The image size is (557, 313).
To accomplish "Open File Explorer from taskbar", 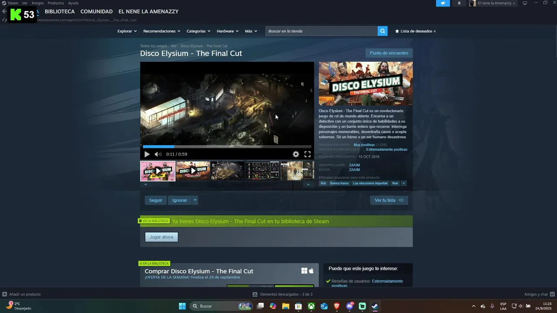I will 285,306.
